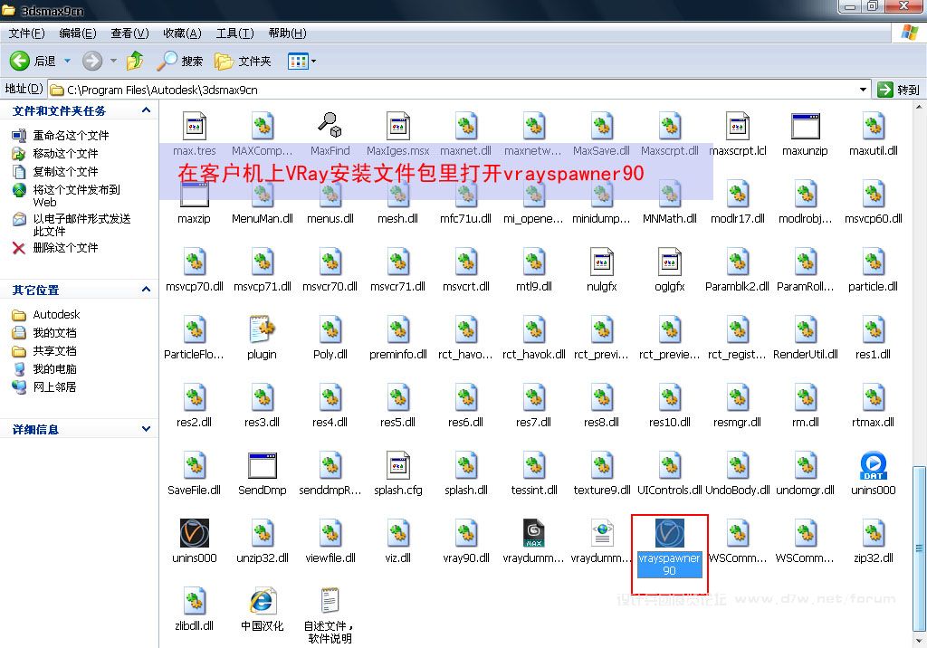Select the vrayspawner90 application icon

(669, 533)
